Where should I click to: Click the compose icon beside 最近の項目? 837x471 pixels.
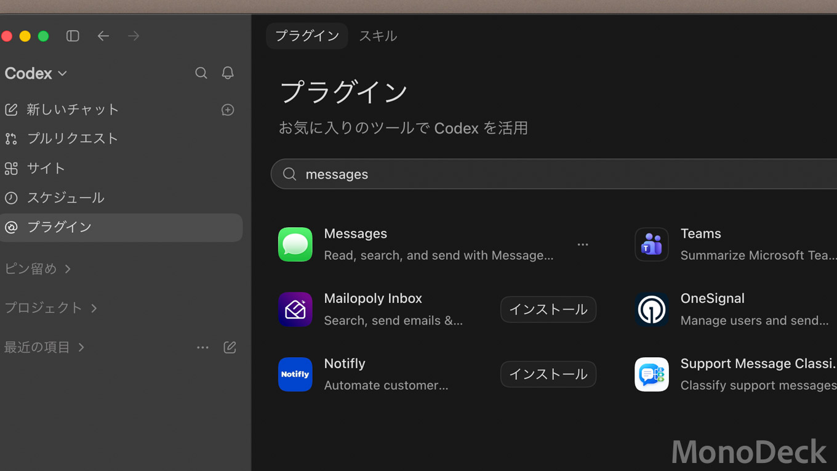[230, 347]
